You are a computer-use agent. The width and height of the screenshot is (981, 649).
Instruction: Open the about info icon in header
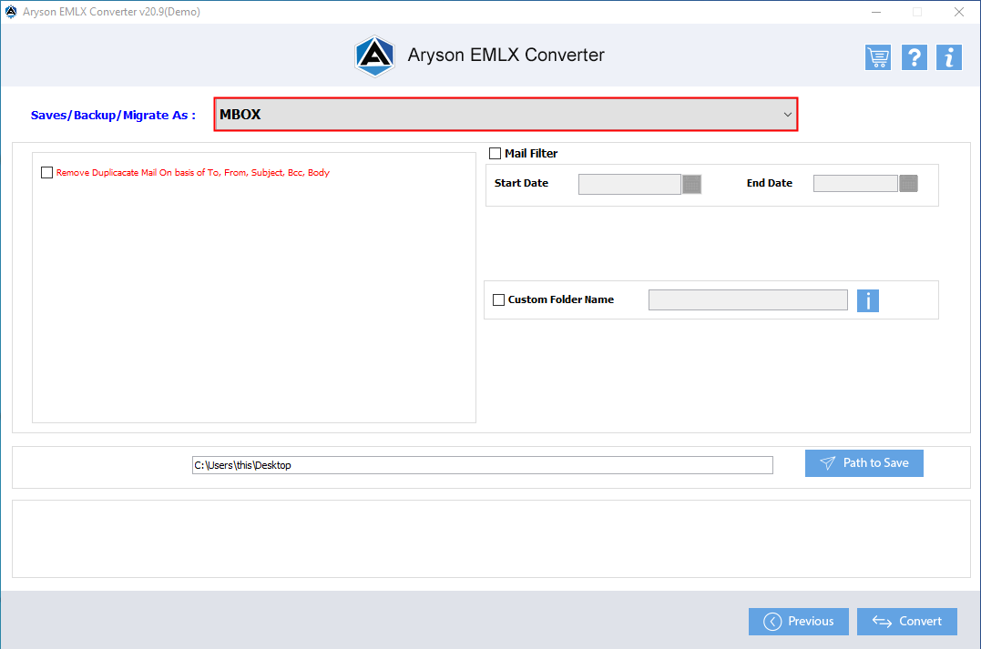(948, 57)
